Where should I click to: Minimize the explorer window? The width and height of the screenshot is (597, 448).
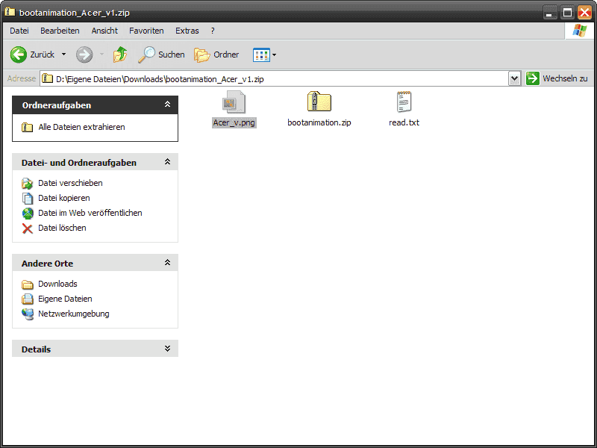549,13
